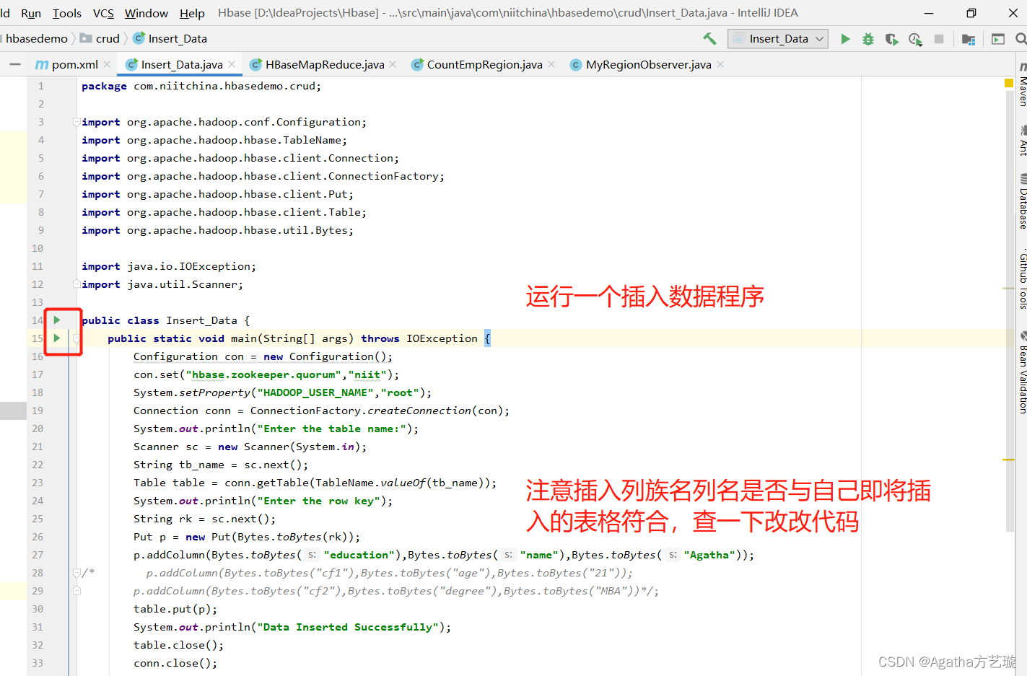Click the "Enter the table name:" string
The width and height of the screenshot is (1027, 676).
(331, 429)
